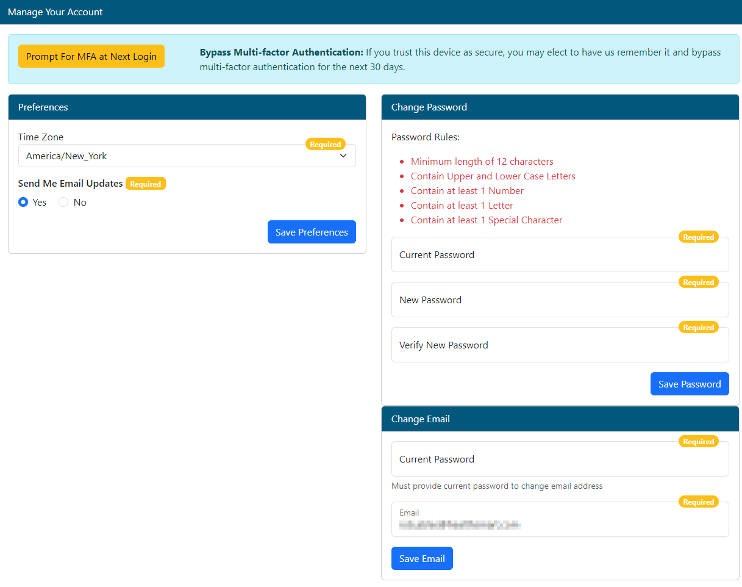Screen dimensions: 742x587
Task: Click Save Email button
Action: (422, 558)
